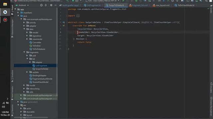The image size is (213, 119).
Task: Open Project panel settings gear
Action: point(51,5)
